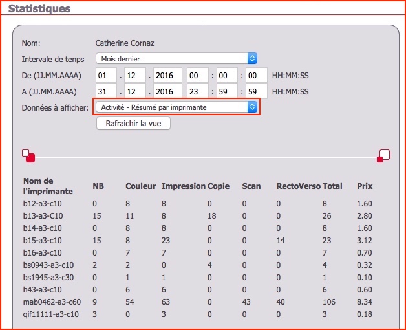Click the Scan column header
The height and width of the screenshot is (330, 406).
[x=251, y=186]
